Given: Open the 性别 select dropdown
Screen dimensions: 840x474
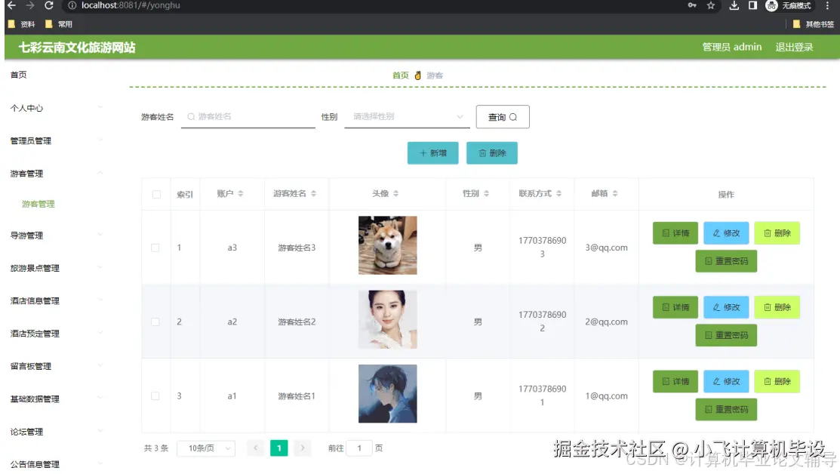Looking at the screenshot, I should (407, 117).
